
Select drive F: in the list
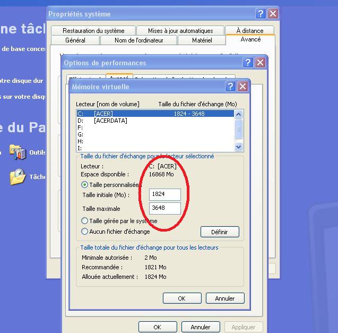coord(155,127)
